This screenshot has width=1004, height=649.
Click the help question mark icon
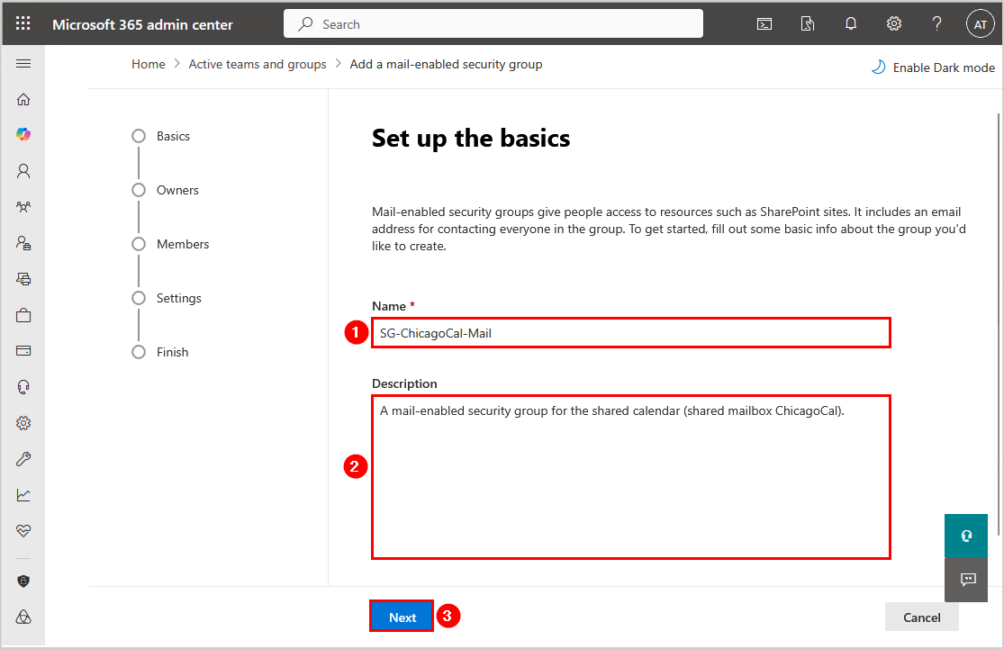tap(936, 24)
